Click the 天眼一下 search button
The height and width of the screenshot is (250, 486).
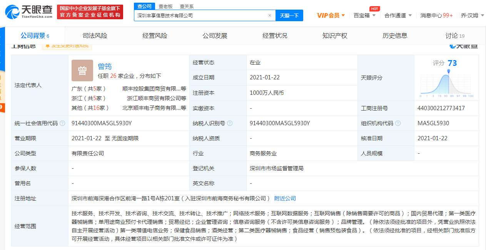click(x=289, y=15)
